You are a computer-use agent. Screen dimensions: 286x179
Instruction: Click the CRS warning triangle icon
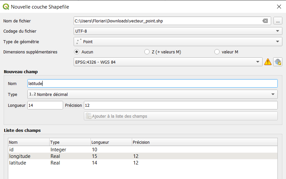tap(268, 62)
